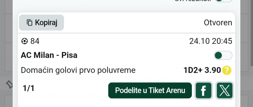Viewport: 253px width, 107px height.
Task: Click the soccer ball sport icon
Action: [25, 41]
